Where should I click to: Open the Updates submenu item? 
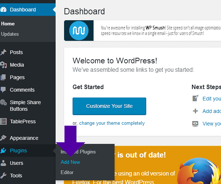pyautogui.click(x=10, y=34)
